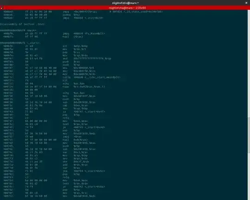Select the '<_start+0x8c>' jne target

tap(89, 171)
